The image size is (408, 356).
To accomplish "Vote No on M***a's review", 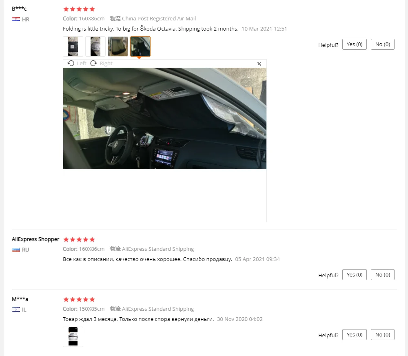I will point(383,335).
